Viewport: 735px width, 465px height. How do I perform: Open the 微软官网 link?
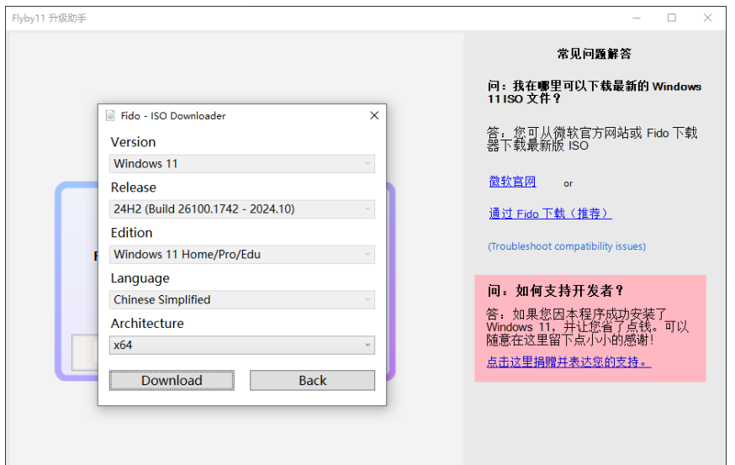[x=512, y=182]
